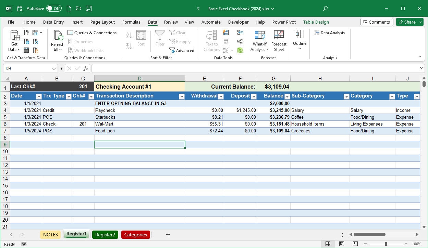The height and width of the screenshot is (248, 428).
Task: Switch to Page Layout view in status bar
Action: 342,244
